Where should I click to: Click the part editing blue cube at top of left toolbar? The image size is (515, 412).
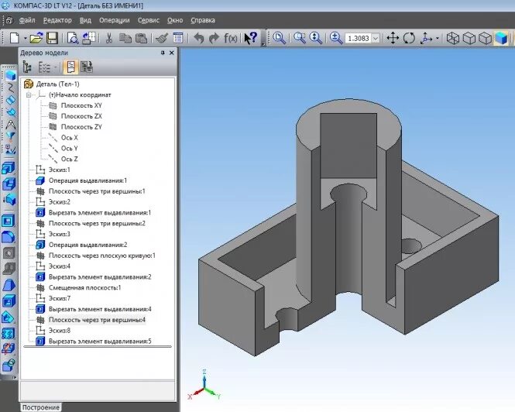10,76
